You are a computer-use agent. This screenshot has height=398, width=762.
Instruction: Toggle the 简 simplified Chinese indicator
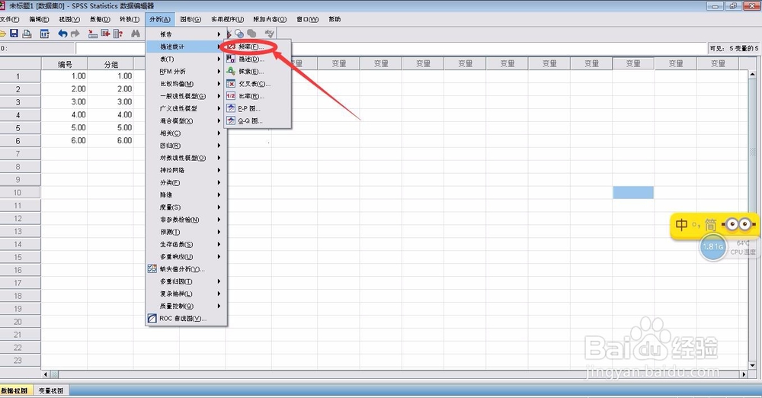(x=710, y=224)
